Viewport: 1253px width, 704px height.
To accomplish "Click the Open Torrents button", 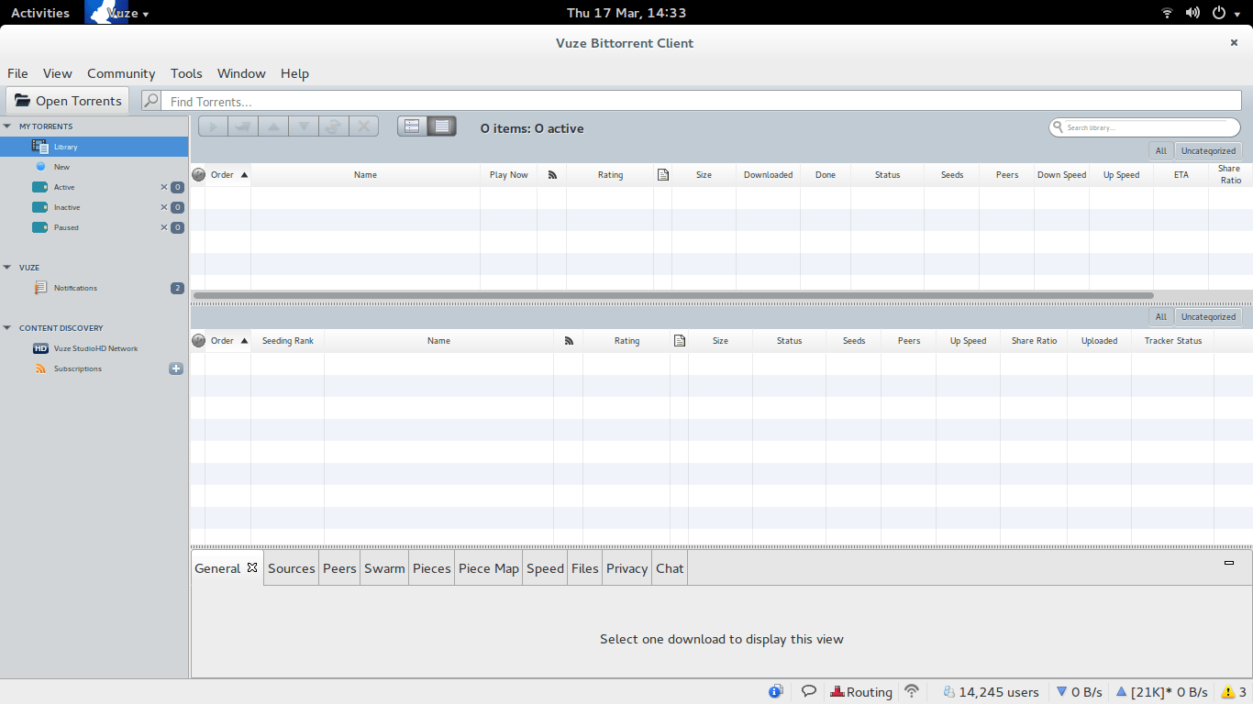I will tap(67, 100).
